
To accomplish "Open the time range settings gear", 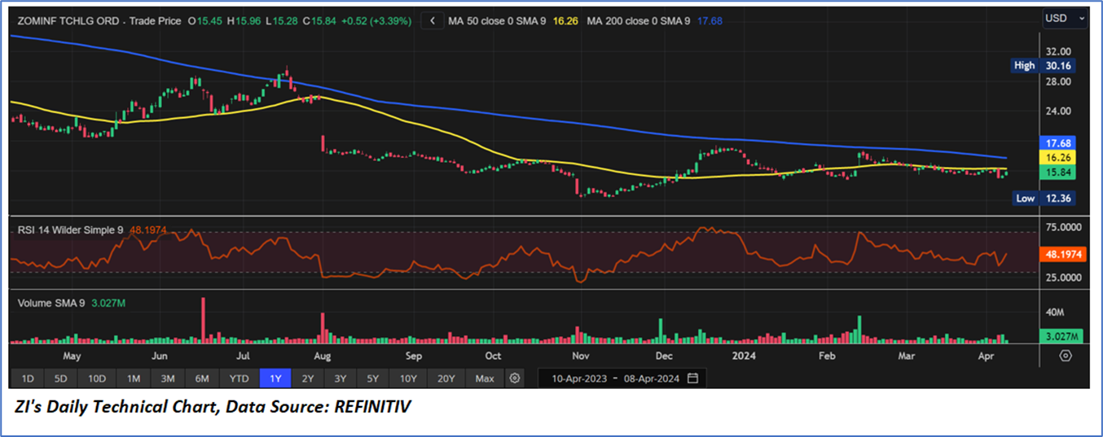I will pos(514,378).
